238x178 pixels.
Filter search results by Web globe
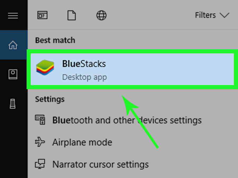click(101, 16)
